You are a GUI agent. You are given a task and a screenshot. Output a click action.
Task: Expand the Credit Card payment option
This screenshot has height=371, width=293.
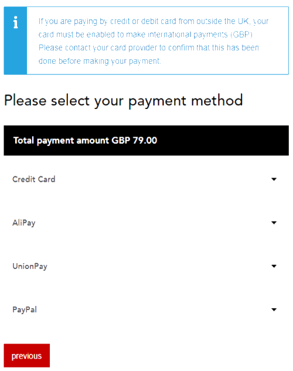(146, 179)
